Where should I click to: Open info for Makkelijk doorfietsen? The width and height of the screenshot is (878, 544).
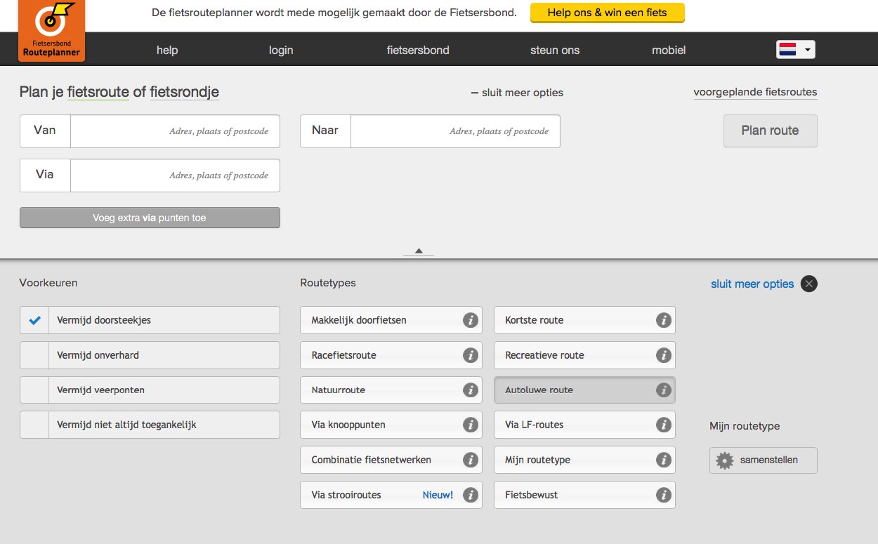(470, 320)
